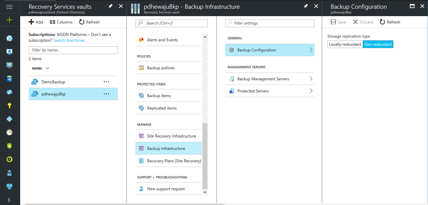
Task: Open New support request item
Action: click(x=169, y=189)
